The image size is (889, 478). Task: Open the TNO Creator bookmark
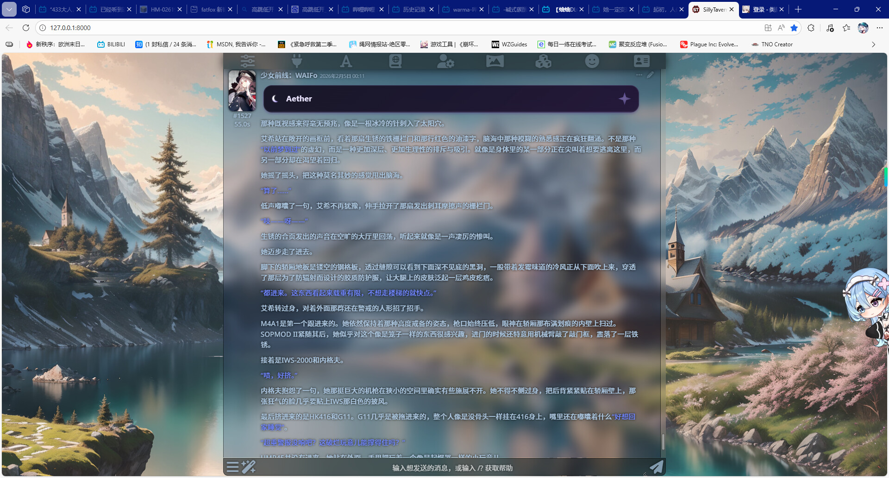[772, 44]
